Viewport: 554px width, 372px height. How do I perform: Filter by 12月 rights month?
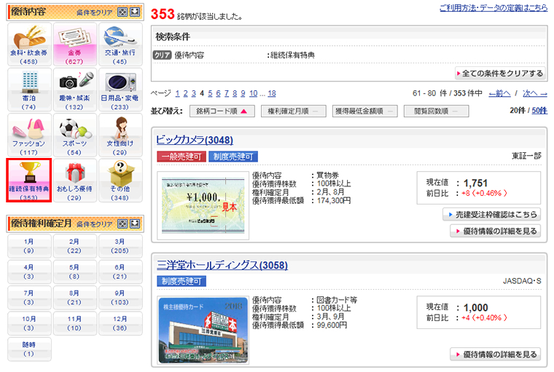tap(120, 323)
